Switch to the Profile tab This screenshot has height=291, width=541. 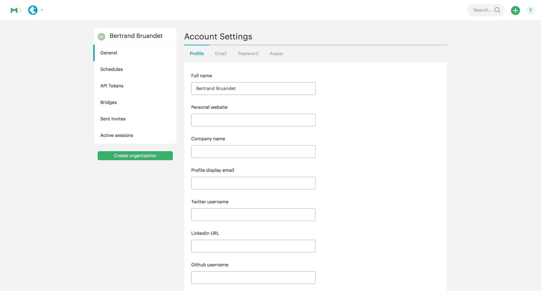click(x=197, y=54)
